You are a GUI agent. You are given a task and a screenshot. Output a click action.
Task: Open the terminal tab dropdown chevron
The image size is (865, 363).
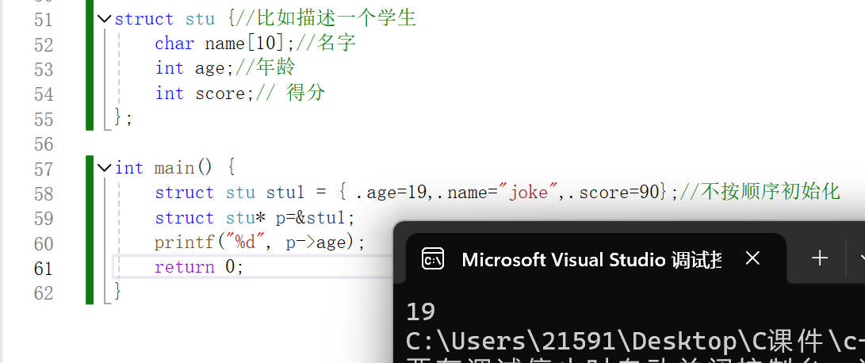[x=861, y=258]
